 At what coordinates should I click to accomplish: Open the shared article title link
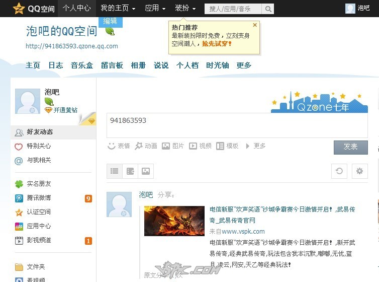282,215
